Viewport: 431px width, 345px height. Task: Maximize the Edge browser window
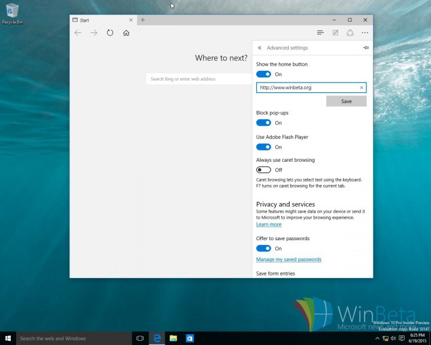click(350, 20)
